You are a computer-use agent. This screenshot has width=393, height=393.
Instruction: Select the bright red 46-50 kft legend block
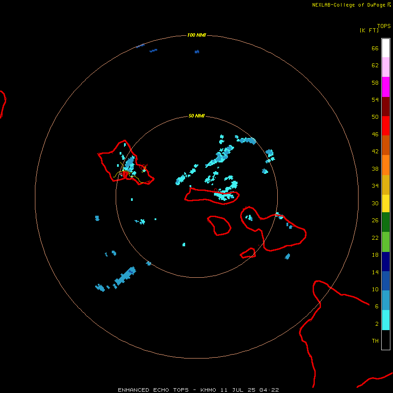click(386, 126)
